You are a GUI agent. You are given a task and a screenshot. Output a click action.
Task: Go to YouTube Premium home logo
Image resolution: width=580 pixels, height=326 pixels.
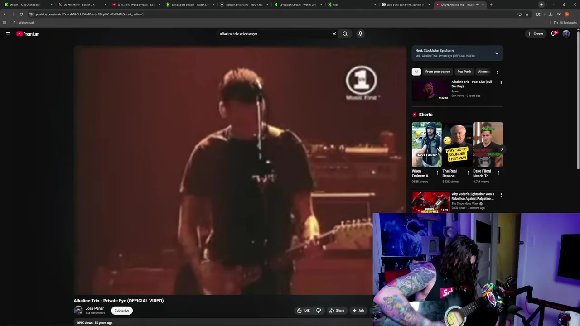pos(28,34)
